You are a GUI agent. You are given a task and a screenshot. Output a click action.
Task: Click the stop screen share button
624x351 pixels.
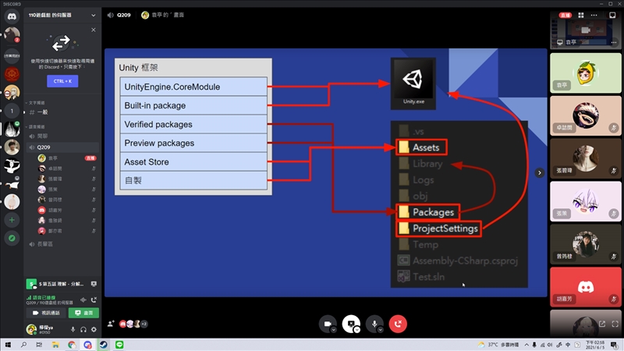click(352, 323)
